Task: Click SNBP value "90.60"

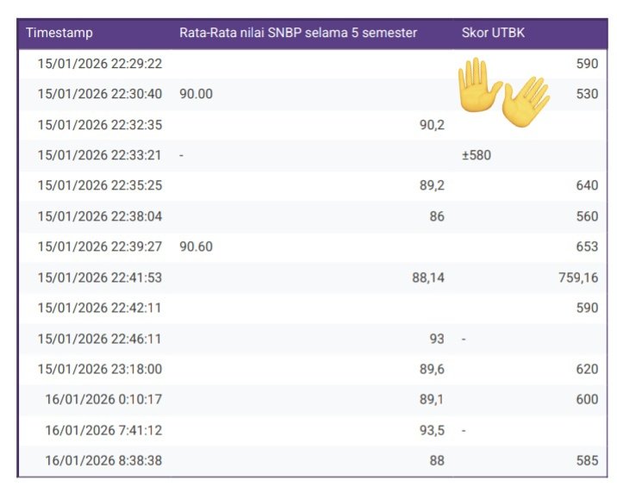Action: coord(196,246)
